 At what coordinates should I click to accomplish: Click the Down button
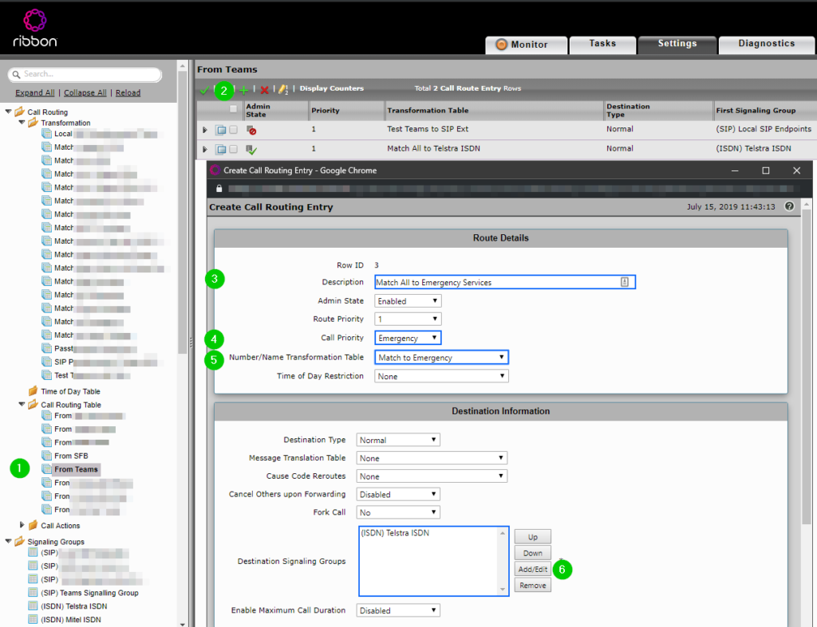(x=532, y=553)
